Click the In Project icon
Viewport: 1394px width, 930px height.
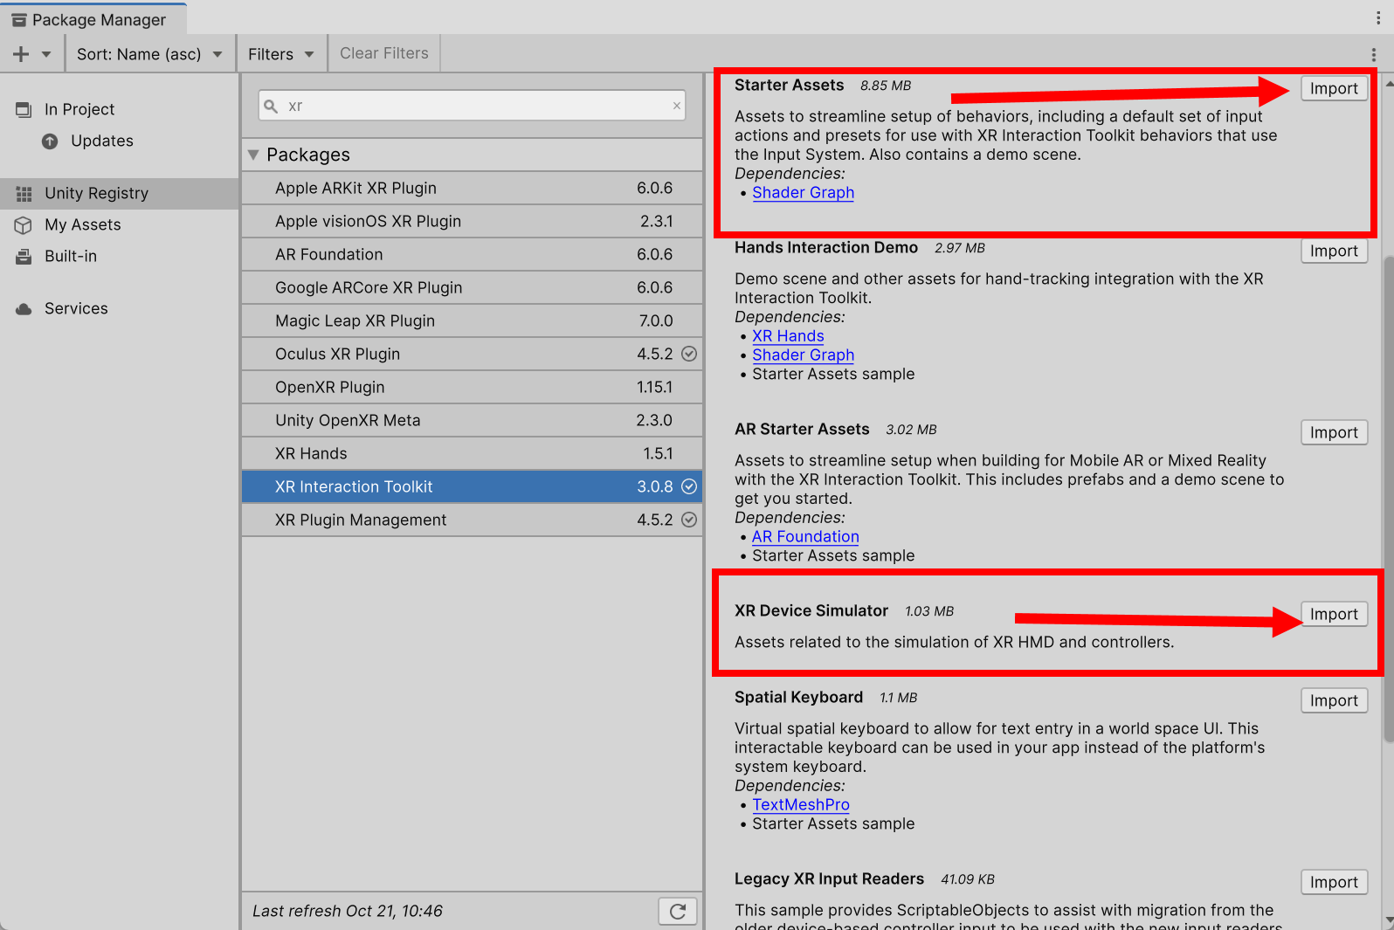point(24,109)
